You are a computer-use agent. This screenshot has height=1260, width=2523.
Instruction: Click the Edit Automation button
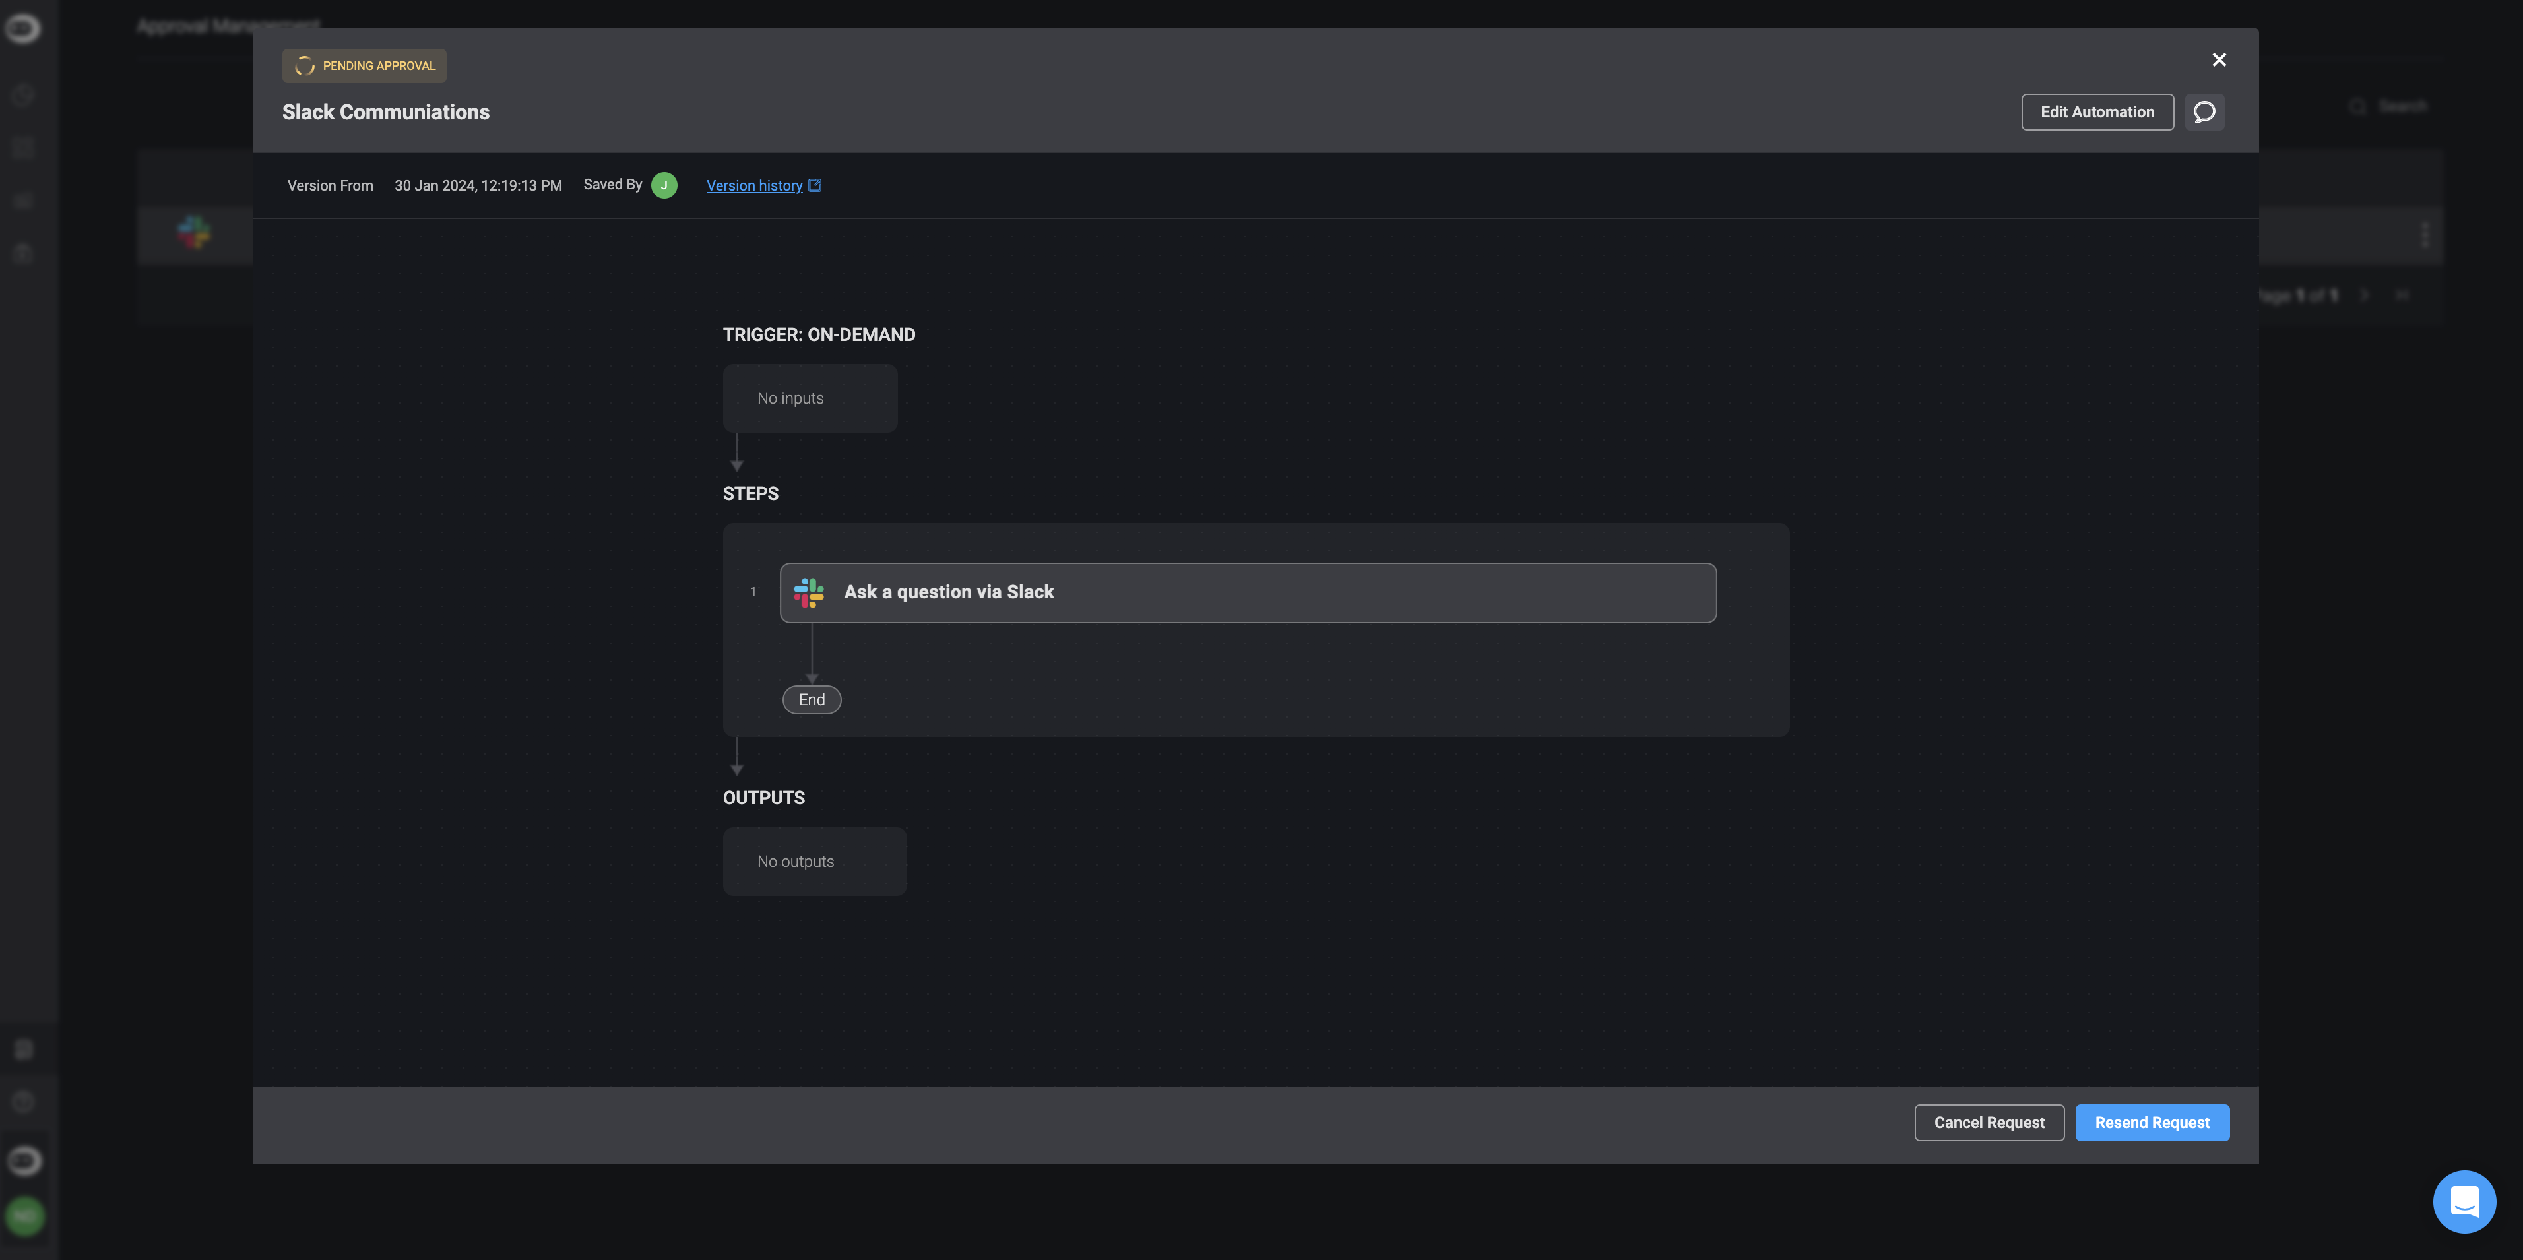tap(2097, 111)
